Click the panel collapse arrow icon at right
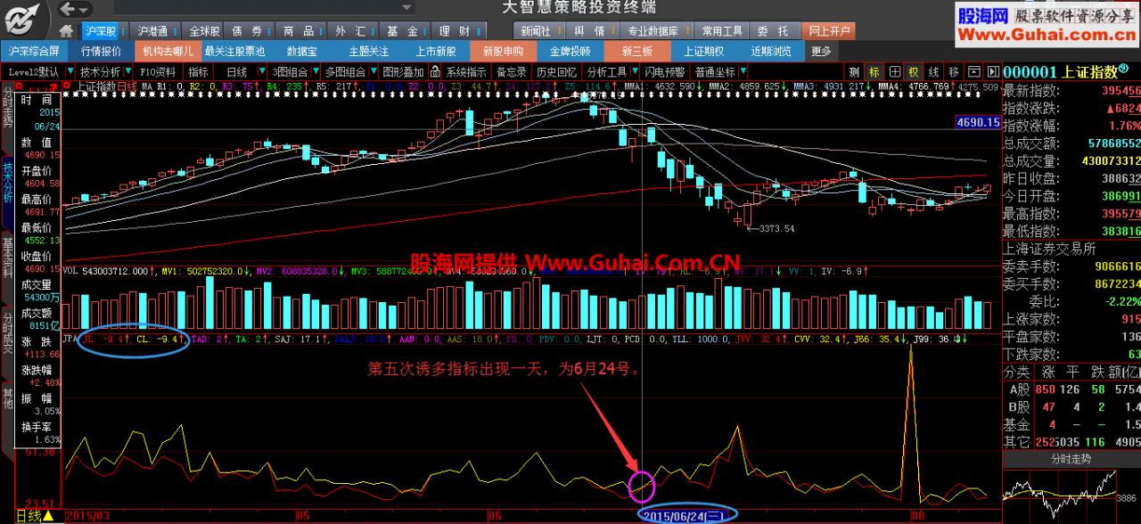 point(993,71)
